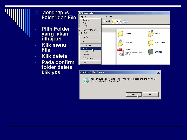Expand the WinZip submenu
Screen dimensions: 187x140
pos(91,33)
